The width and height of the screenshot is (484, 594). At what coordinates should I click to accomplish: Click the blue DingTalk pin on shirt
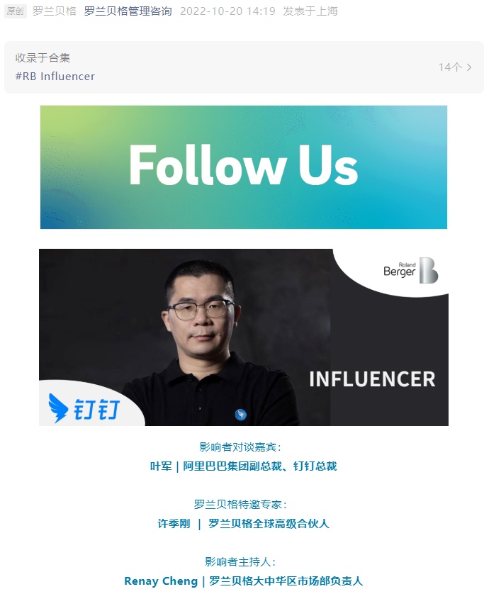pyautogui.click(x=240, y=415)
